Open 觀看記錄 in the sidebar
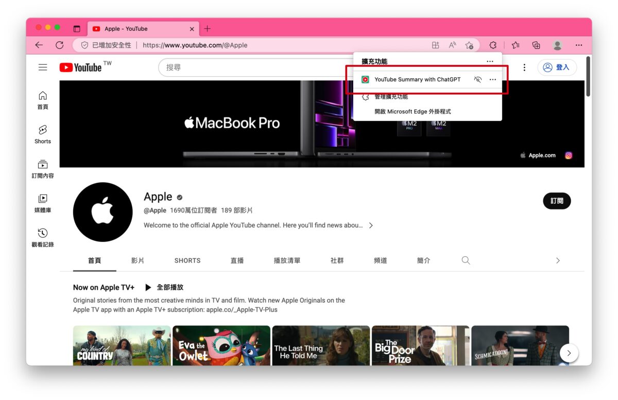 [43, 238]
